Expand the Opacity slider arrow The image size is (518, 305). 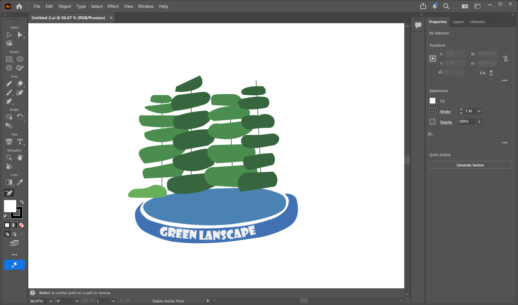click(479, 122)
